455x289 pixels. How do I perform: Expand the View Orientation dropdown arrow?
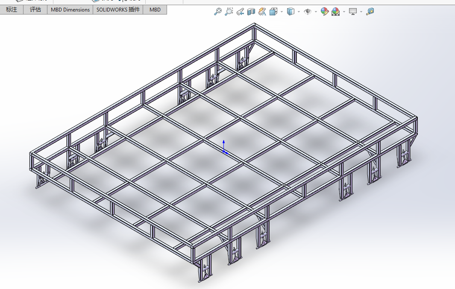pos(282,12)
